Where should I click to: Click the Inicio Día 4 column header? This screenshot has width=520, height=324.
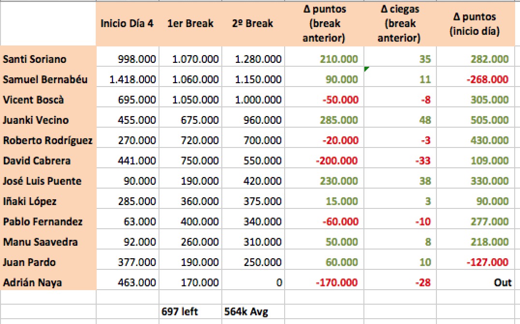pos(128,24)
